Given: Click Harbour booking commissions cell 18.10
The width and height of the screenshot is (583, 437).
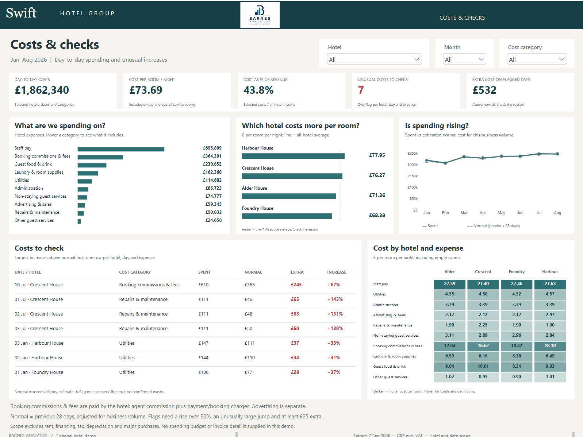Looking at the screenshot, I should click(x=550, y=346).
